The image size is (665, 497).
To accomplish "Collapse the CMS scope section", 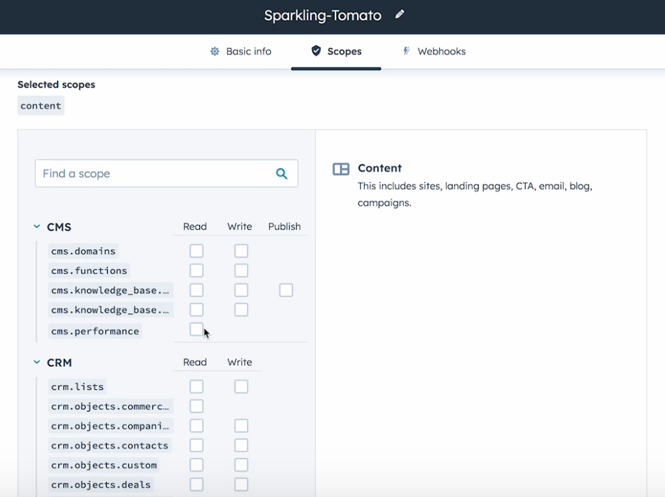I will 37,226.
